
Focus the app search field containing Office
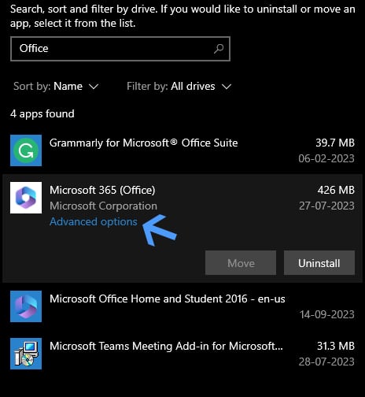pos(120,49)
